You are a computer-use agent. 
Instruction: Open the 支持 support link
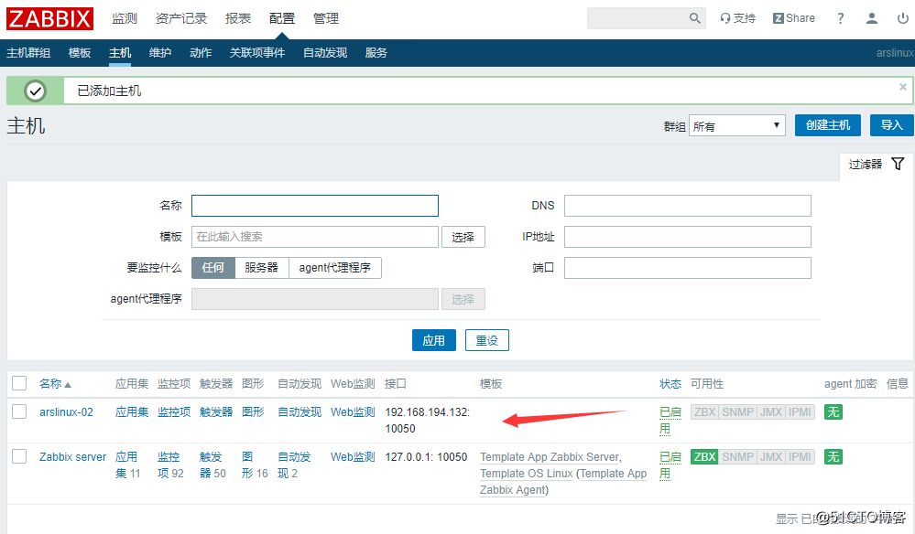[737, 18]
